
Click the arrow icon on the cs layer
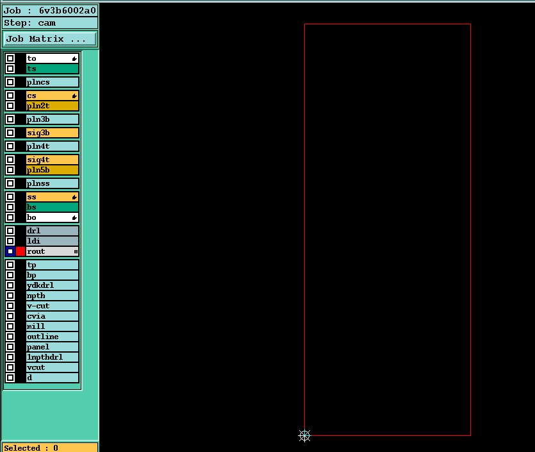tap(74, 96)
